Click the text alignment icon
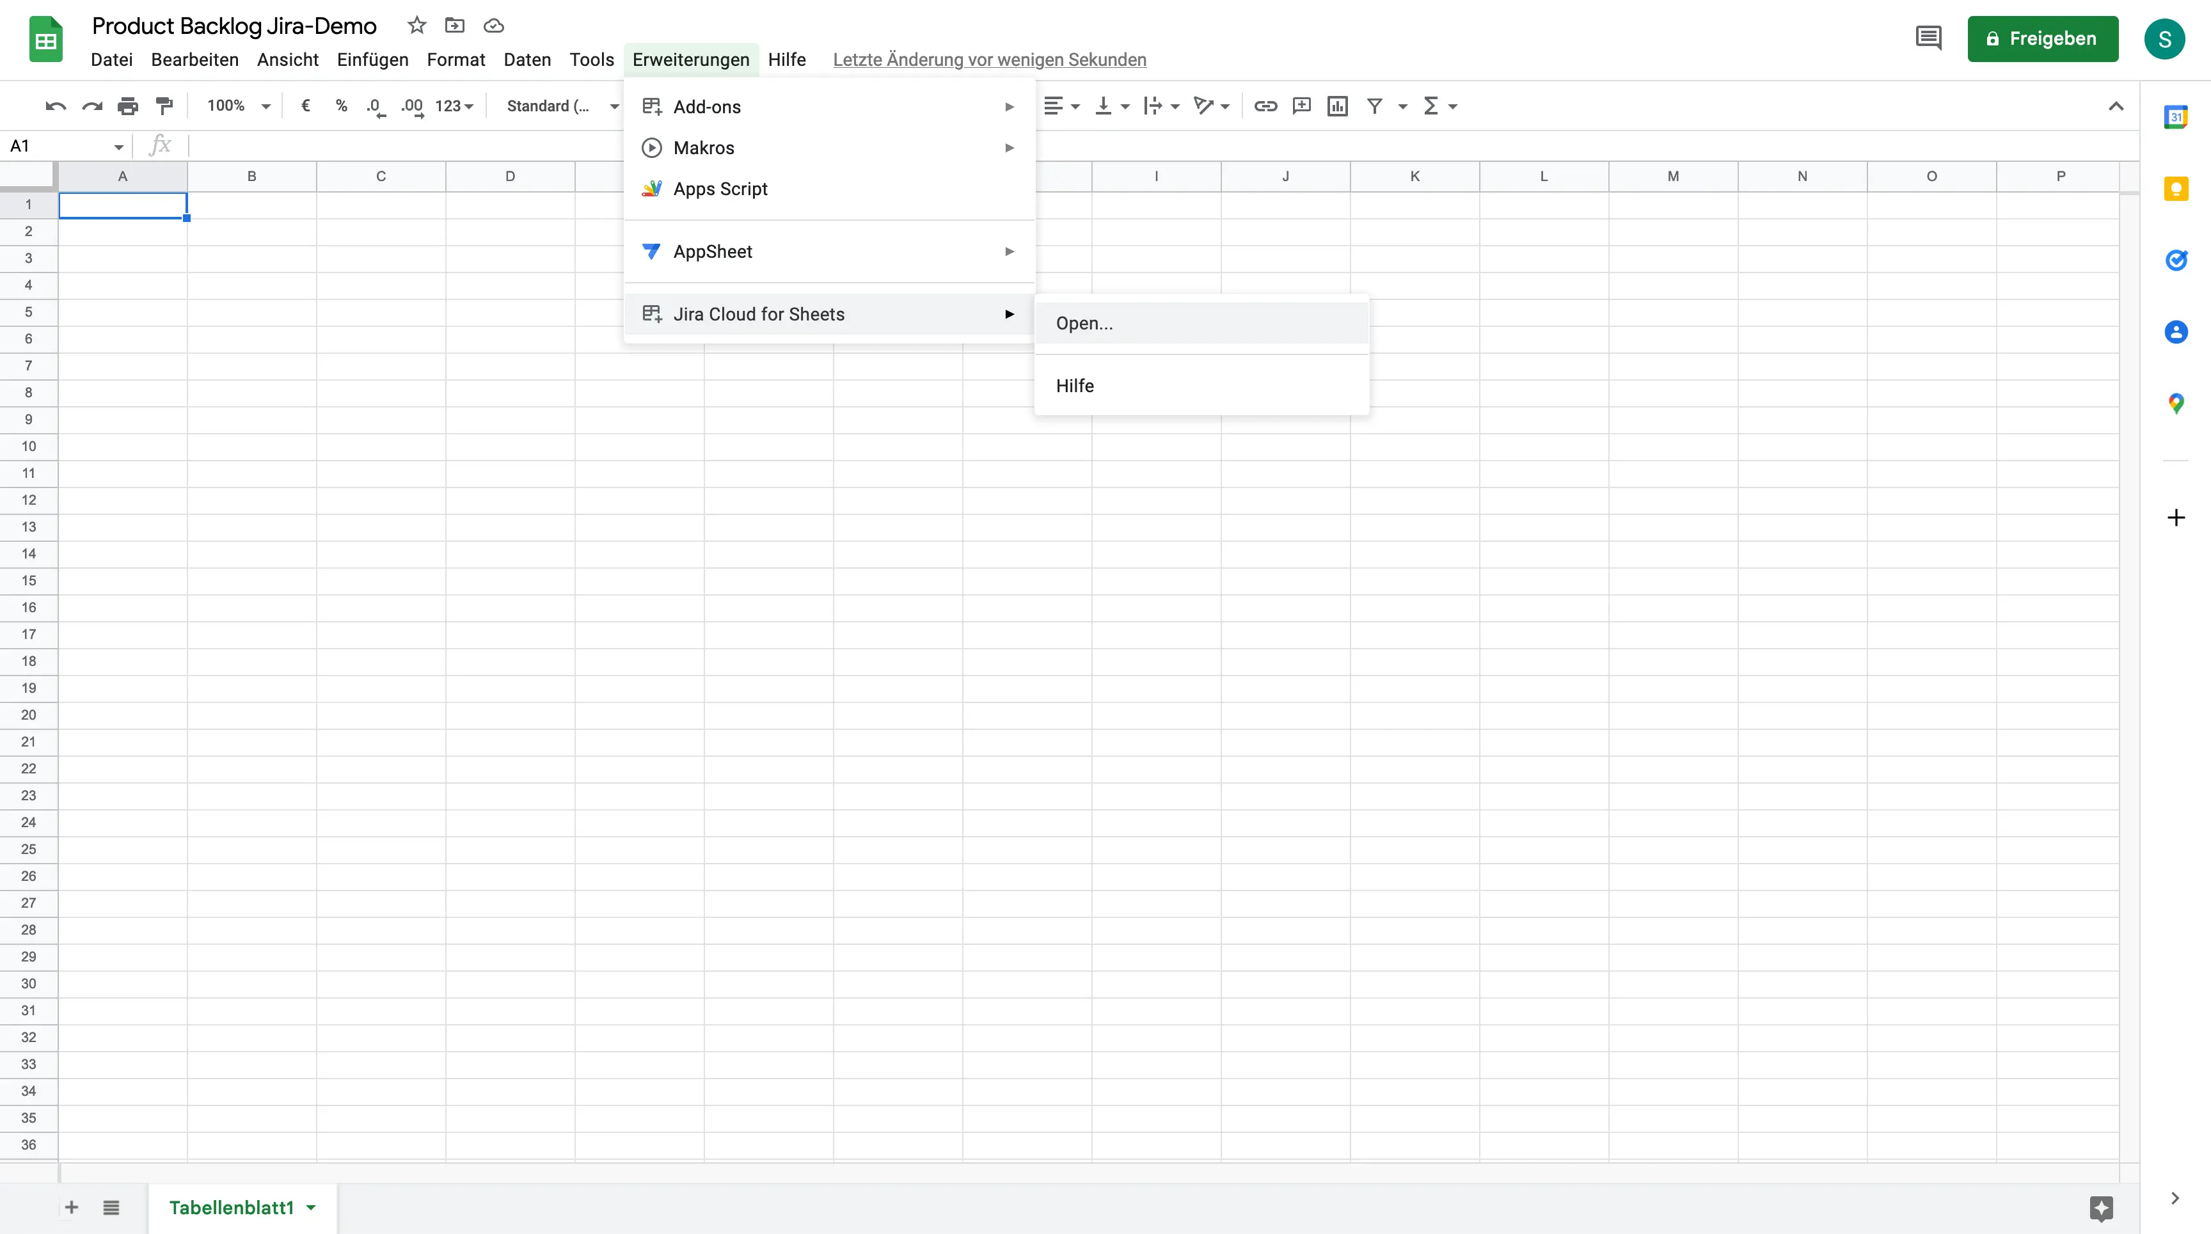The width and height of the screenshot is (2211, 1234). (1052, 105)
